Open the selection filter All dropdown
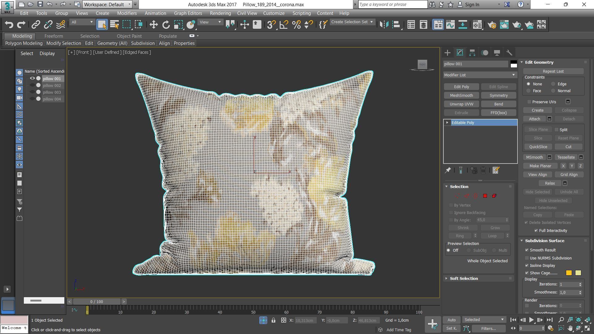 [82, 22]
